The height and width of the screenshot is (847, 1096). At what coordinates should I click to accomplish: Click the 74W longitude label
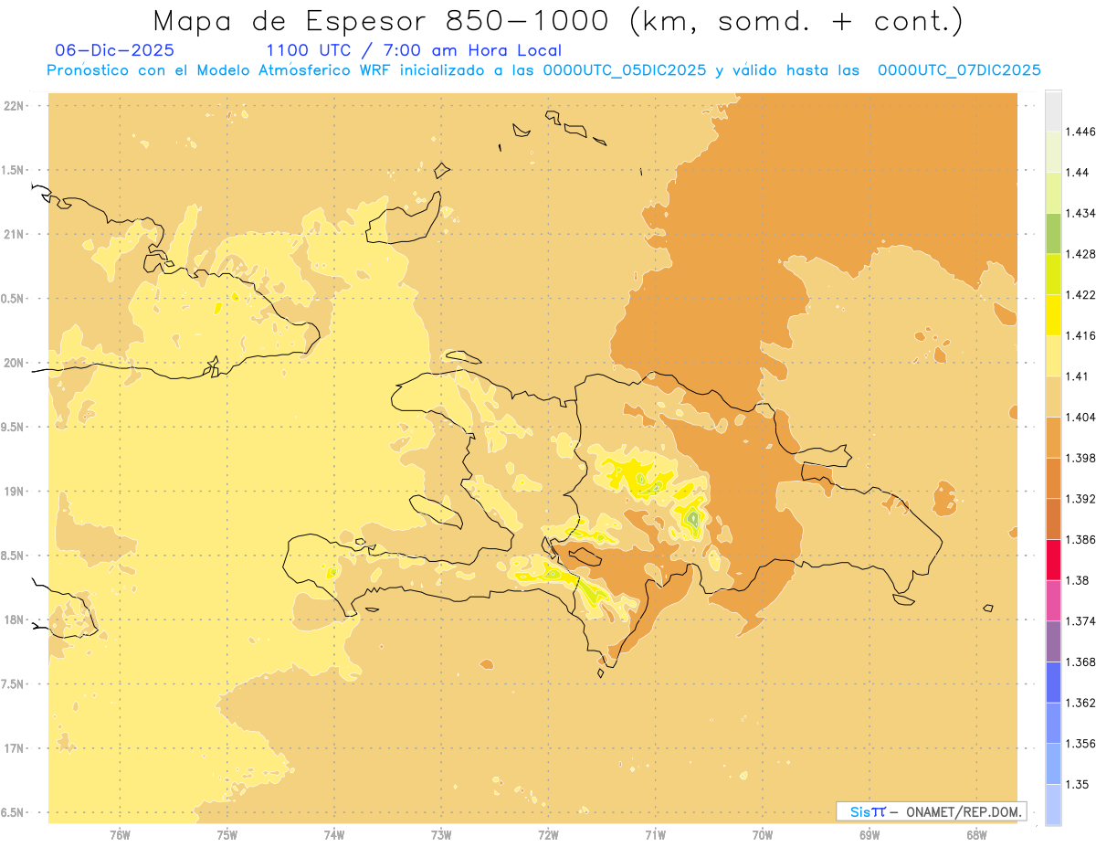point(334,834)
